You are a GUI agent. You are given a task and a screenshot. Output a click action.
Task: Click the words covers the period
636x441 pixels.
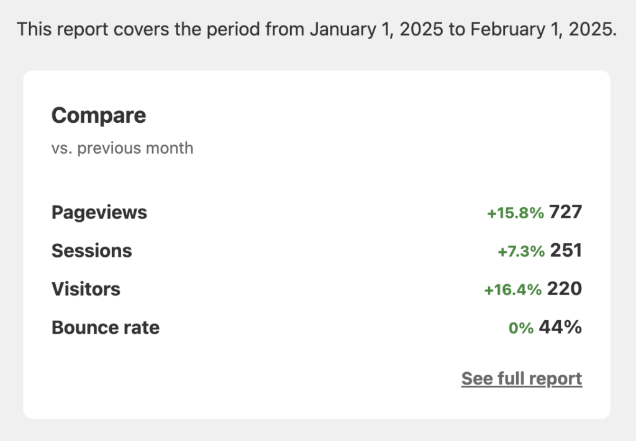(x=186, y=30)
